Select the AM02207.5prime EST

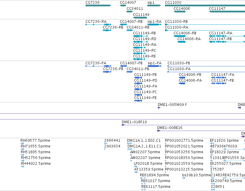[131, 155]
